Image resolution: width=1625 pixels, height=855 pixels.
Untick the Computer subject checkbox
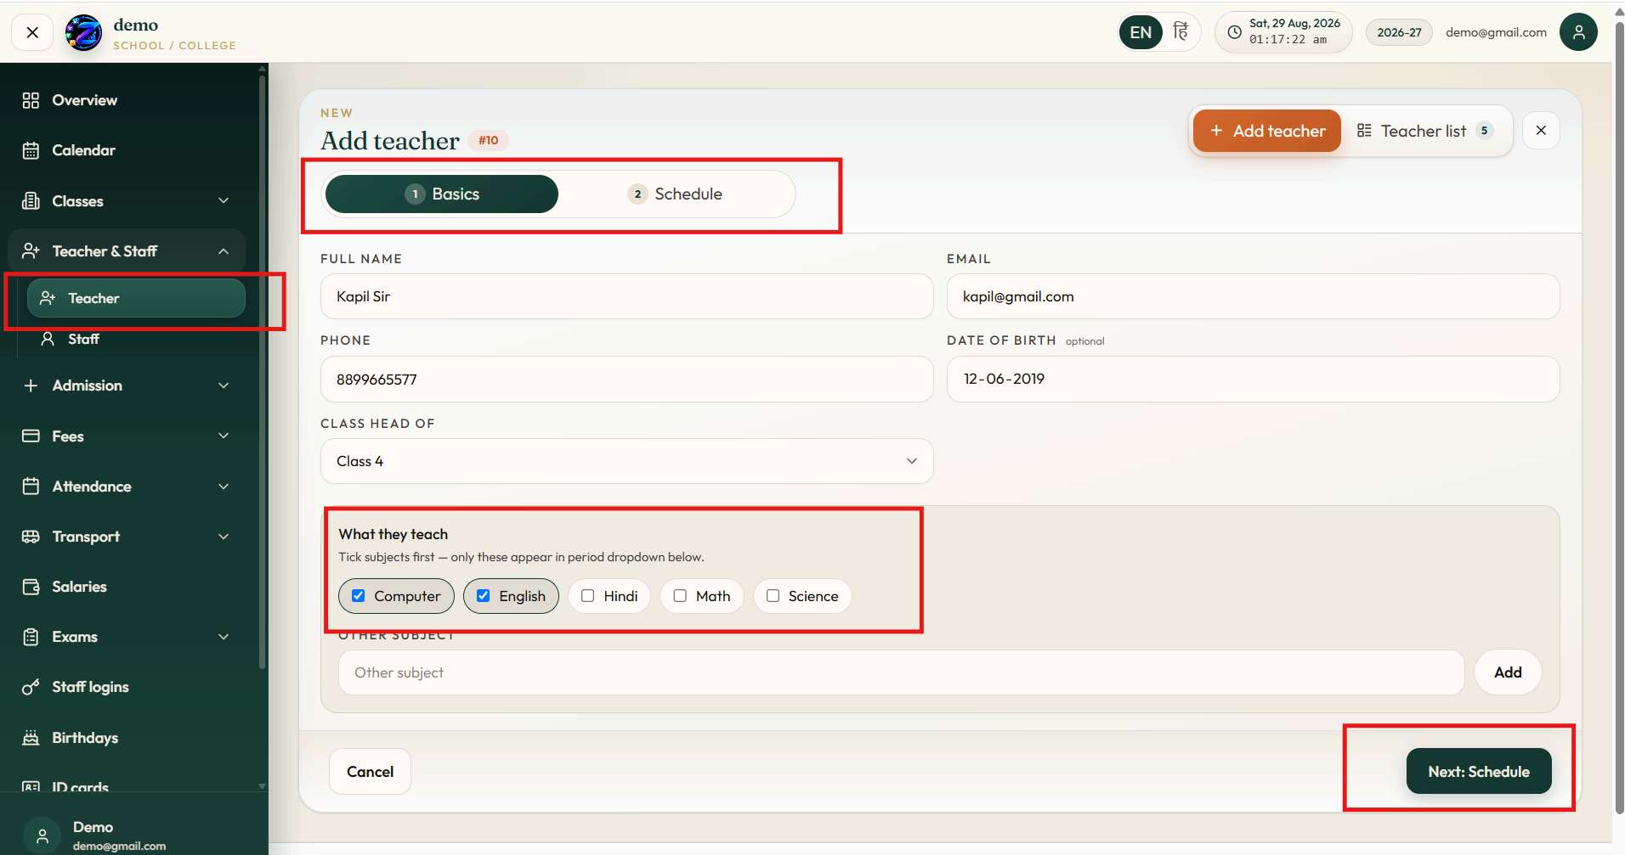(x=359, y=596)
